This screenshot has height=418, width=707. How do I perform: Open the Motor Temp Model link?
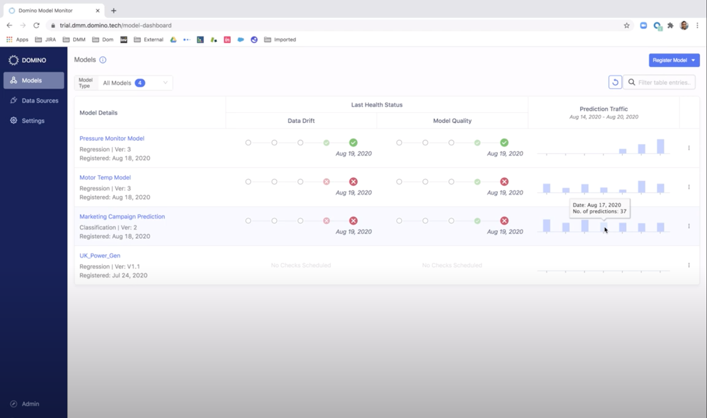[105, 177]
